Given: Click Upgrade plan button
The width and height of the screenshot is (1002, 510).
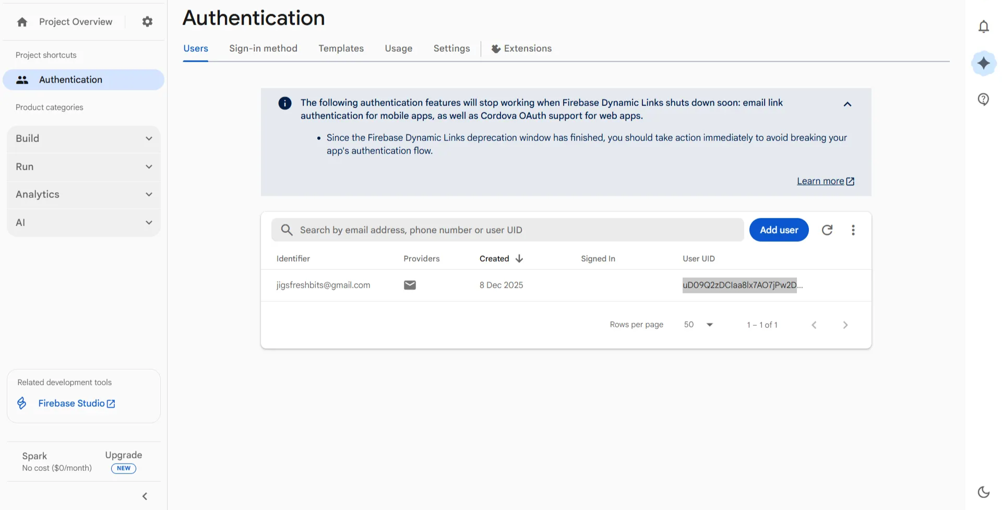Looking at the screenshot, I should point(124,455).
